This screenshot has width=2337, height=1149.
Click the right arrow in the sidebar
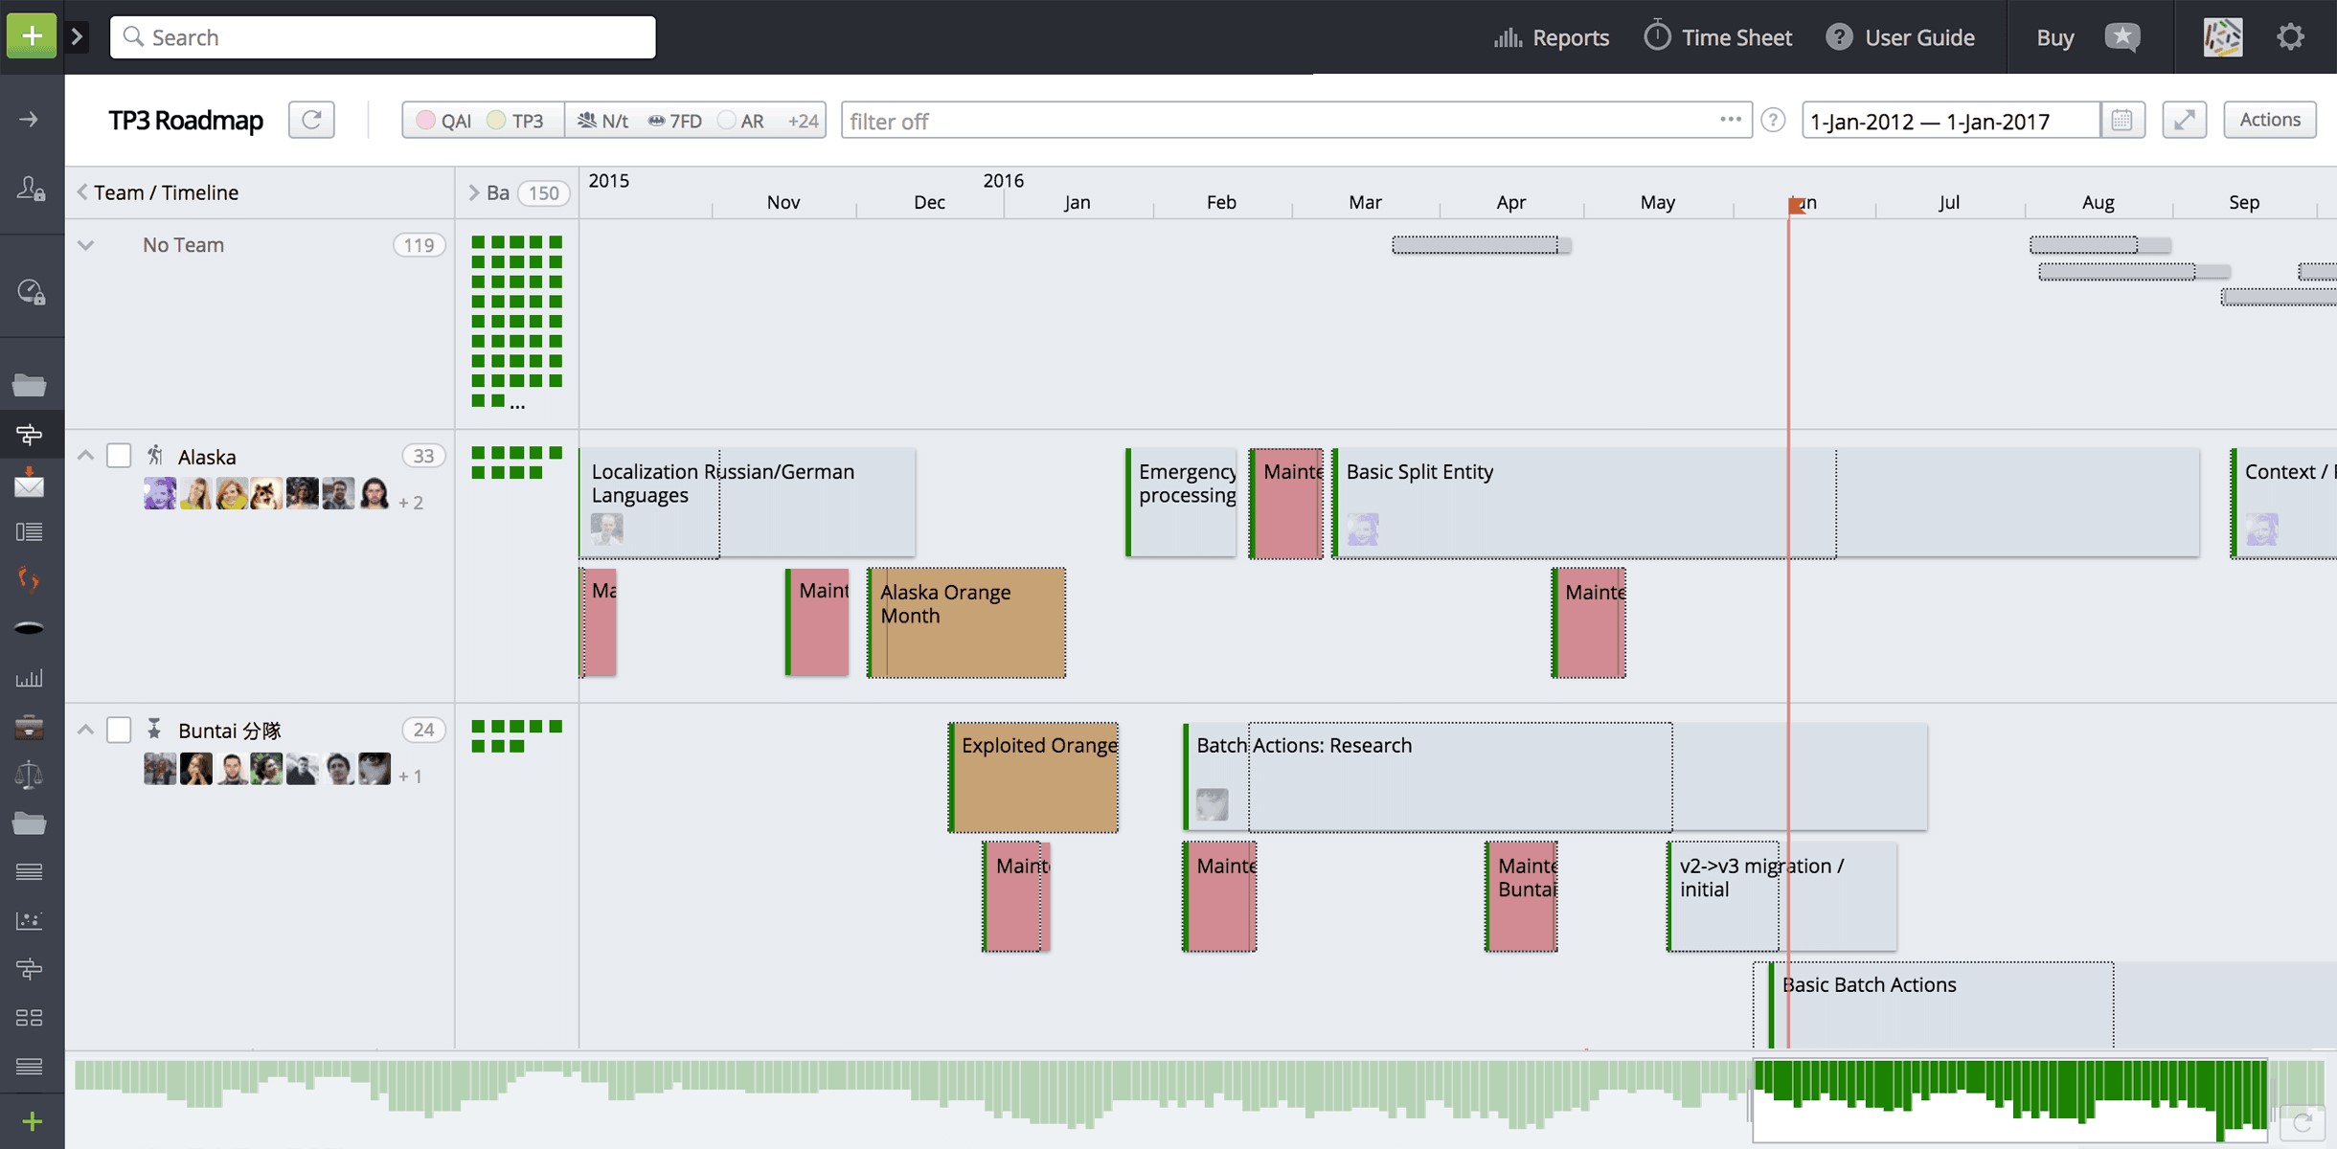tap(29, 119)
